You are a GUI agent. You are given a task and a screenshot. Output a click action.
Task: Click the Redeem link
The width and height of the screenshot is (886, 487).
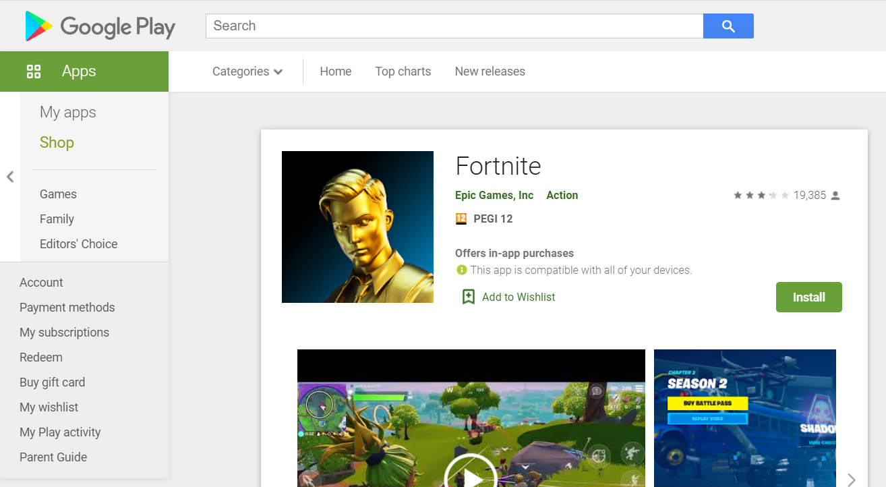click(41, 357)
